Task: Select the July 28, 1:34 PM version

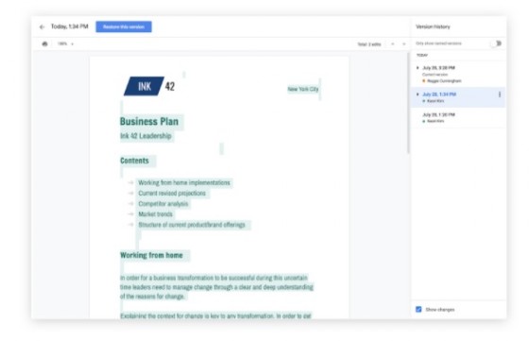Action: click(458, 97)
